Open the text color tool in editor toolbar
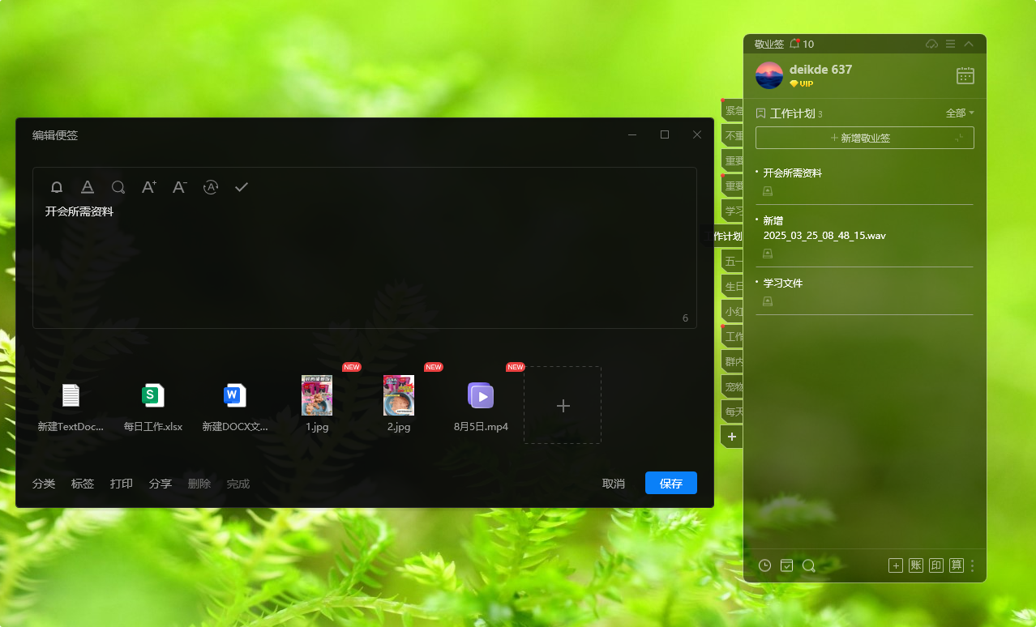Image resolution: width=1036 pixels, height=627 pixels. point(88,187)
